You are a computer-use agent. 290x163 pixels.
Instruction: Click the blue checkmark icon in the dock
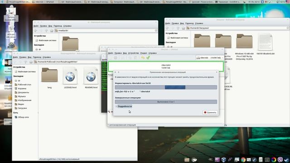click(287, 160)
